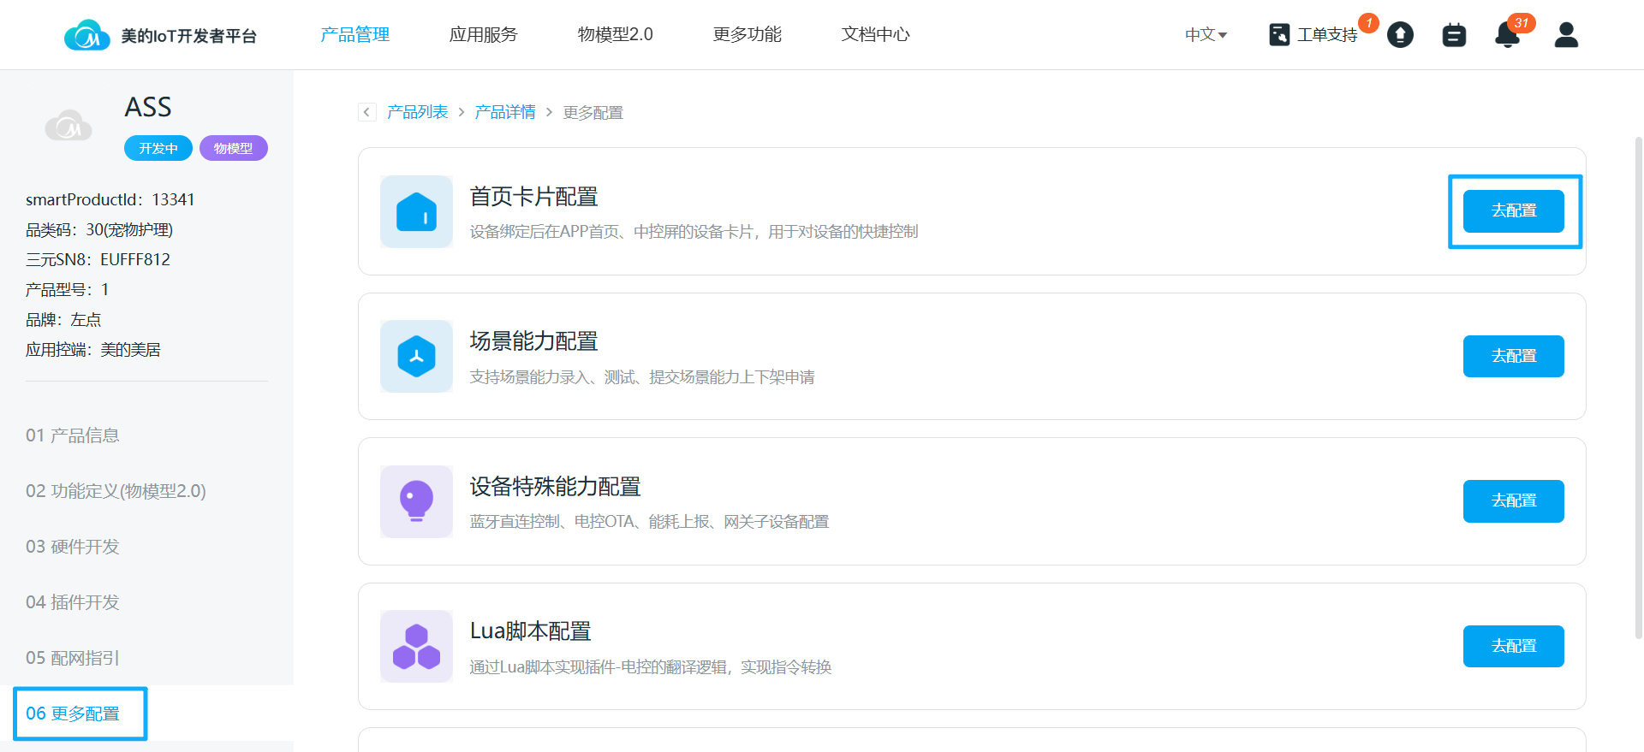Click the scene capability hexagon icon
This screenshot has width=1644, height=752.
416,356
